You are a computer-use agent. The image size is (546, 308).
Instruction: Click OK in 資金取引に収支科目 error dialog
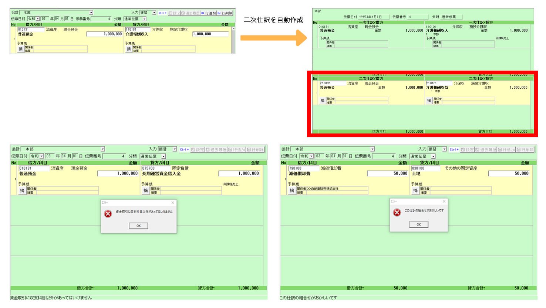coord(139,226)
